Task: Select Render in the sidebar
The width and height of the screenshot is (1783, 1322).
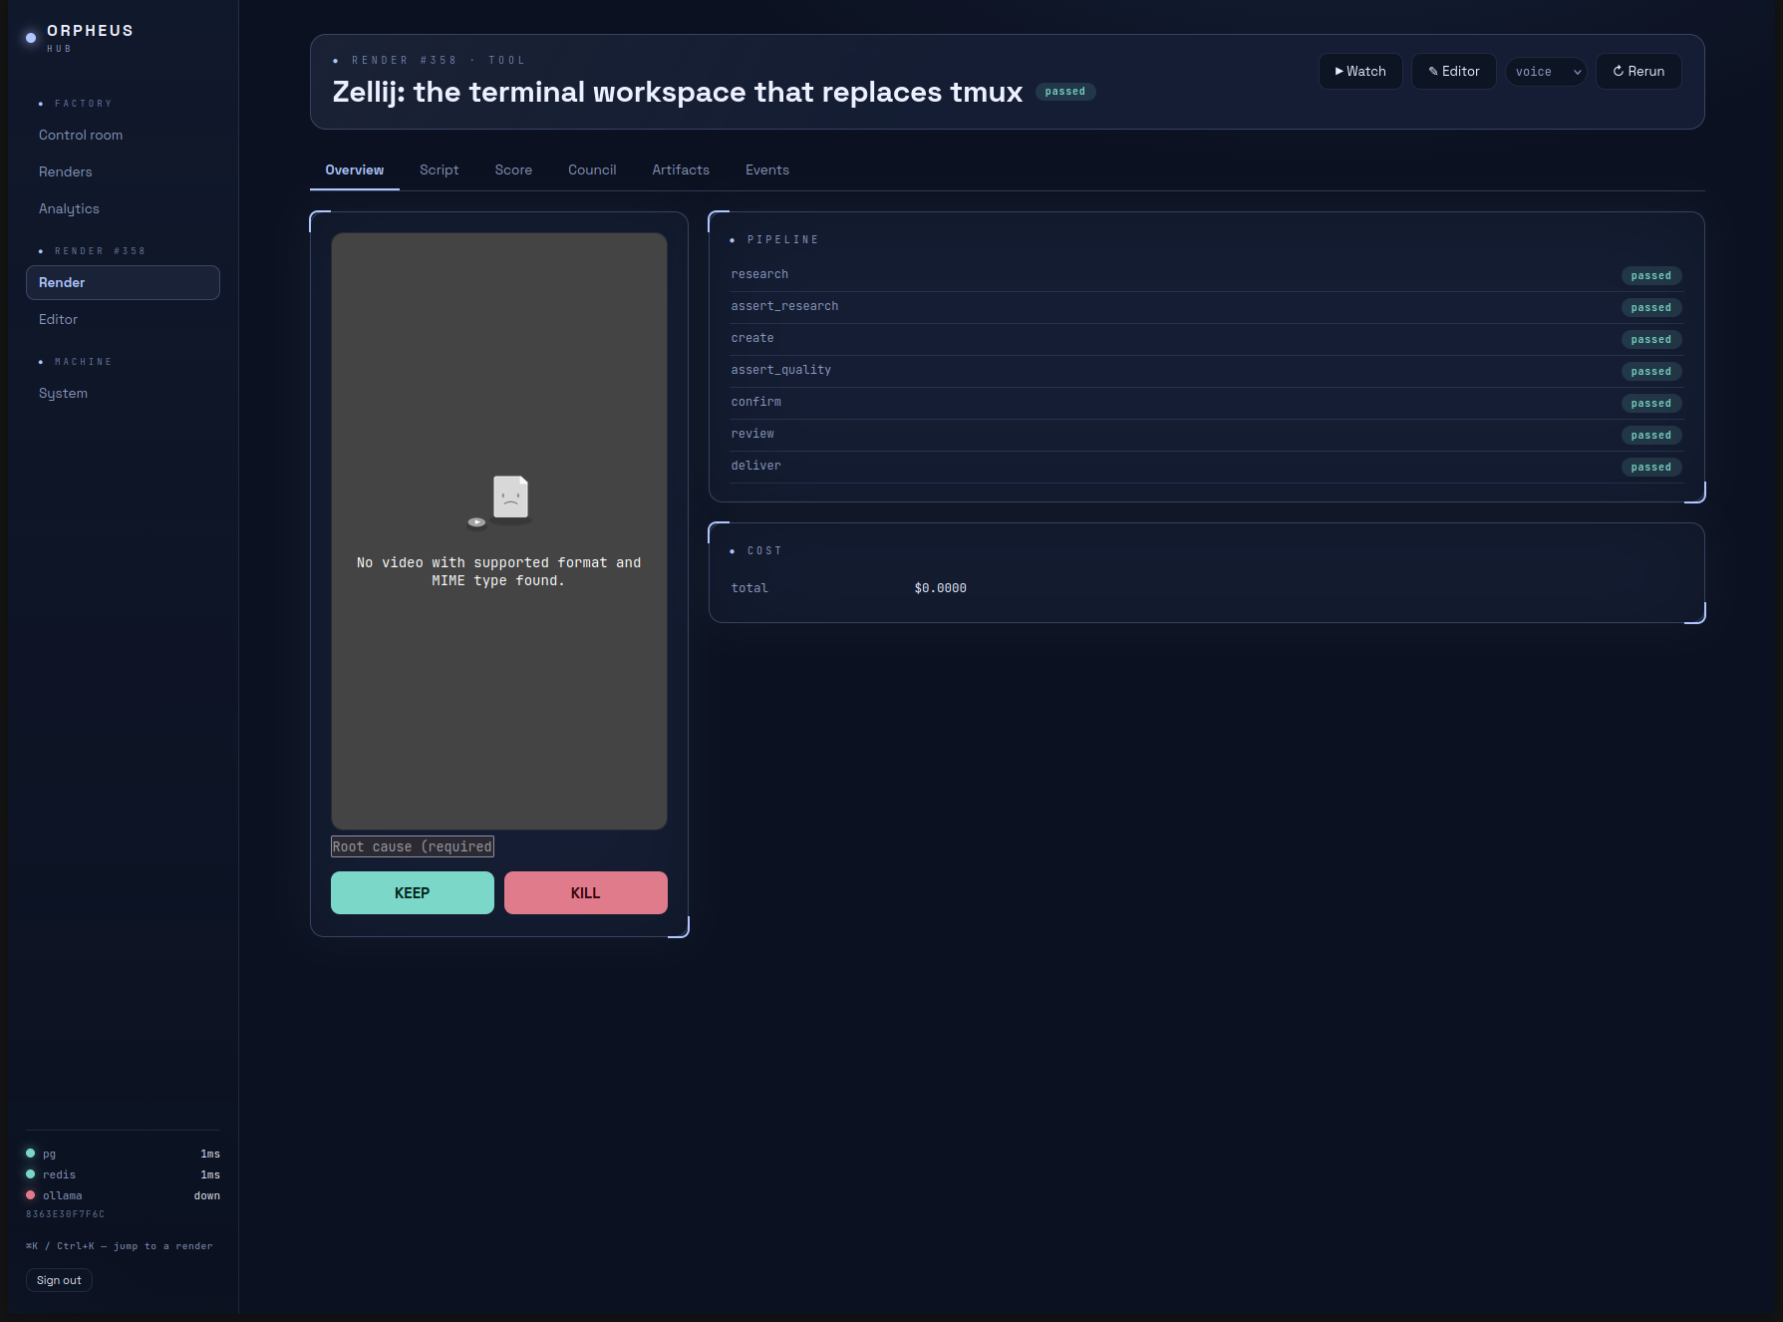Action: [123, 283]
